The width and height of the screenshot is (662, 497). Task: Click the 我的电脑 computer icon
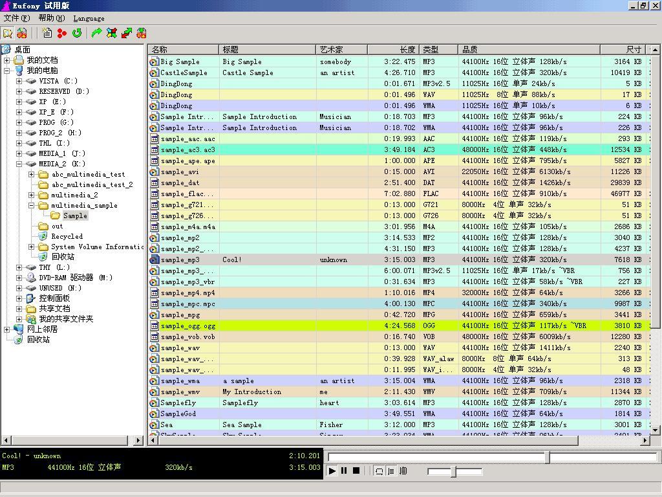pos(19,70)
